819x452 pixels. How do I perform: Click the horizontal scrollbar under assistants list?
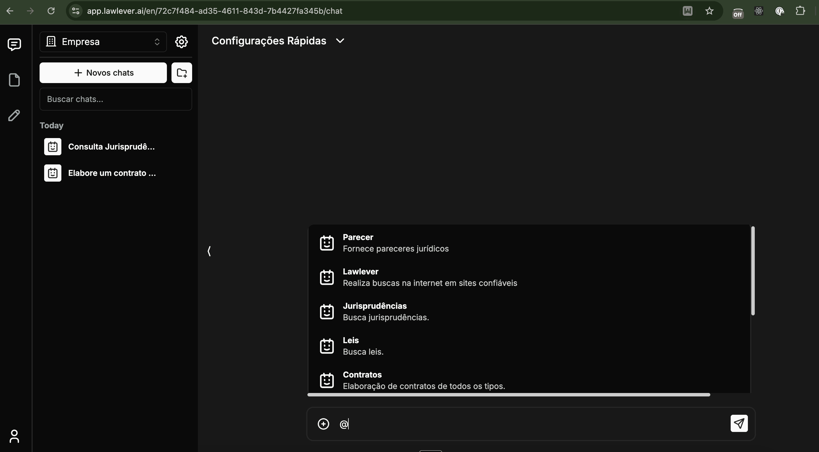click(509, 394)
